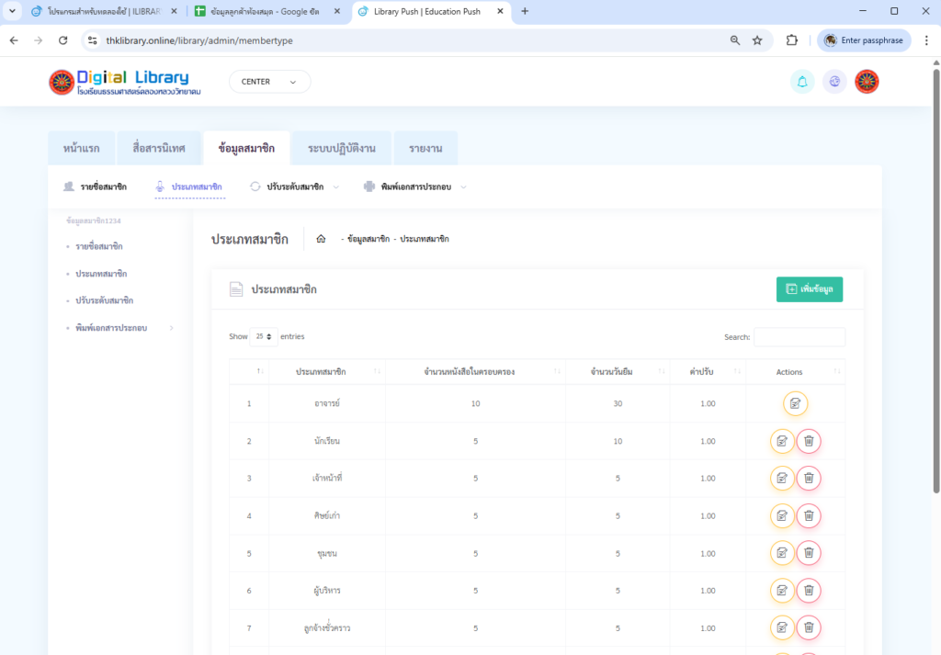Edit the เจ้าหน้าที่ member type row
Viewport: 941px width, 655px height.
coord(782,479)
